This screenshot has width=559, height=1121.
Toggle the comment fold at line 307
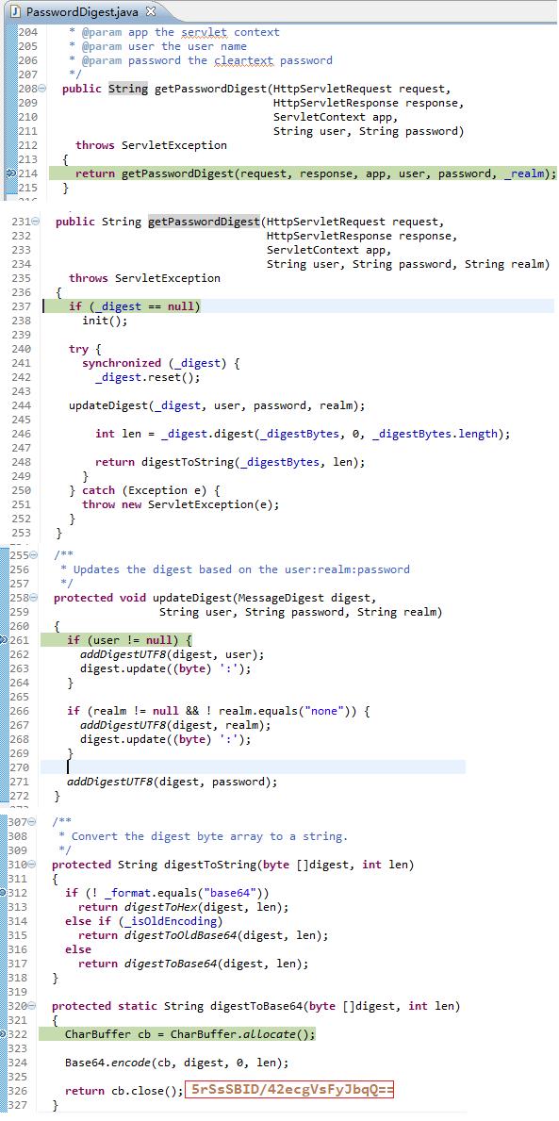(33, 822)
